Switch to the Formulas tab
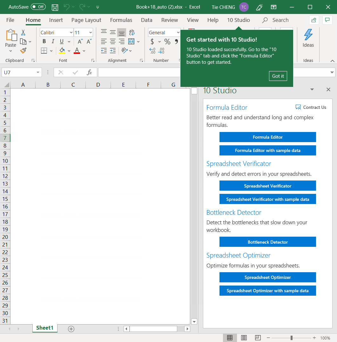Screen dimensions: 337x342 pyautogui.click(x=121, y=20)
